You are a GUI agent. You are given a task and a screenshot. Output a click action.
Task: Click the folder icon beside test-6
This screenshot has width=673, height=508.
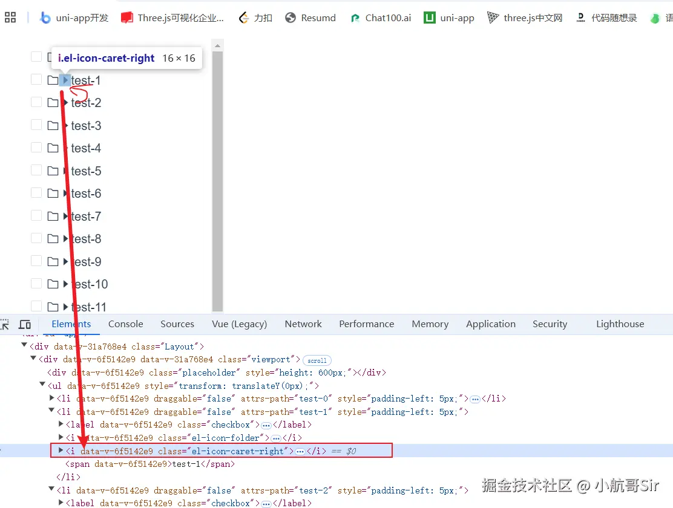(53, 194)
